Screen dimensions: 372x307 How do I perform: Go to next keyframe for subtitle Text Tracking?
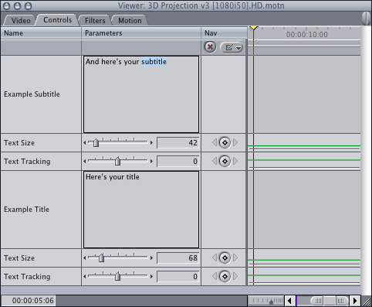coord(235,161)
